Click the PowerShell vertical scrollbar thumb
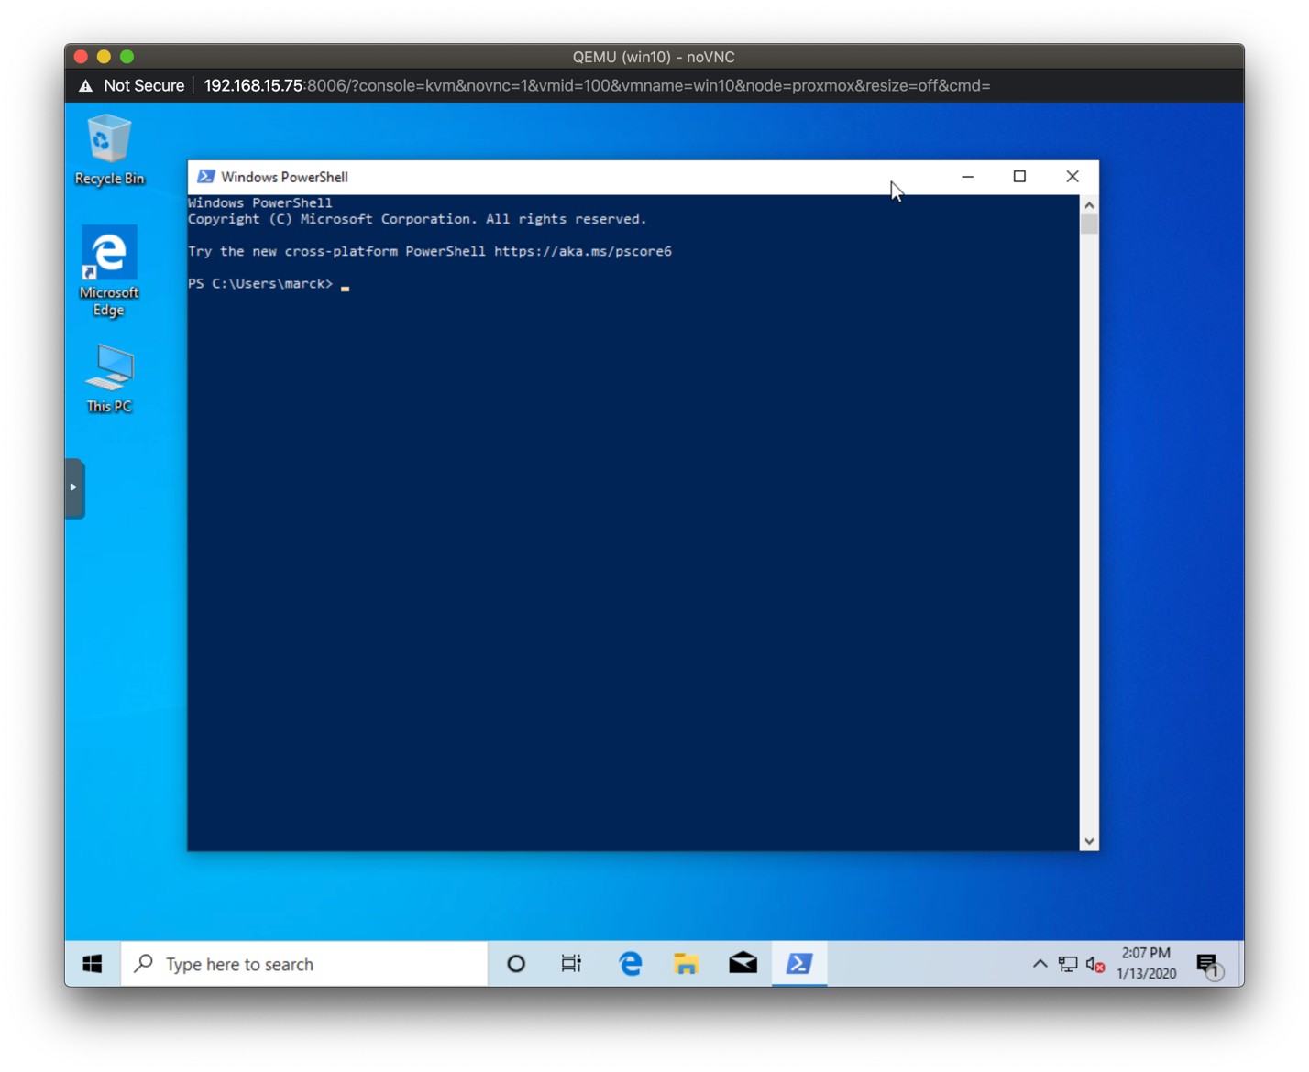Image resolution: width=1309 pixels, height=1072 pixels. click(1089, 224)
